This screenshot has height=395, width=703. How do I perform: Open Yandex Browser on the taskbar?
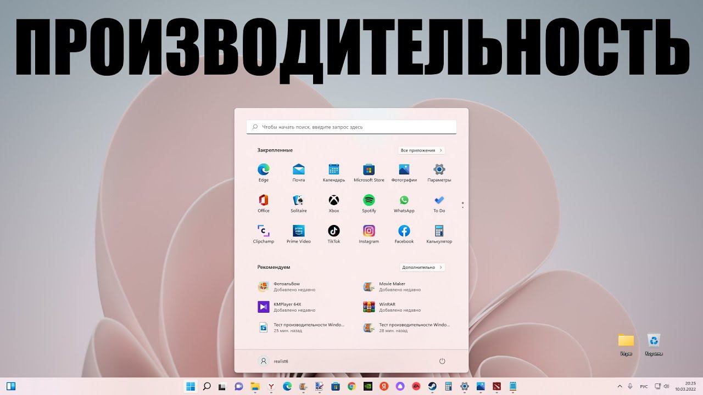(271, 386)
